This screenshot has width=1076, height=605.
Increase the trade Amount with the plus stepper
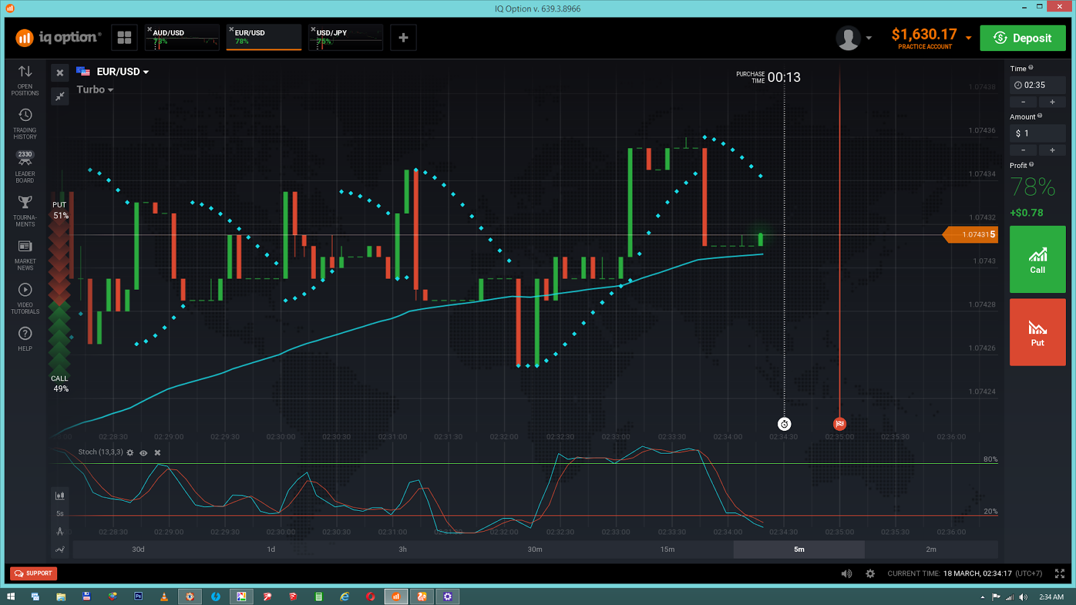pos(1052,149)
